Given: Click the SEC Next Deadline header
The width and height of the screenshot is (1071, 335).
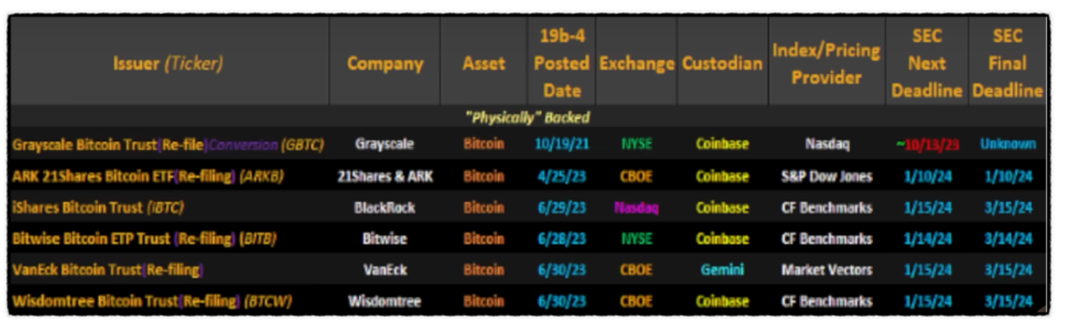Looking at the screenshot, I should point(927,63).
